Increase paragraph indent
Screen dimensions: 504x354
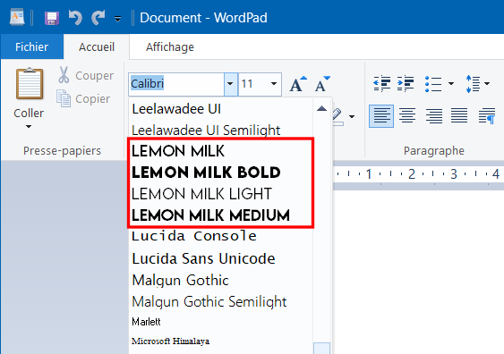(406, 84)
